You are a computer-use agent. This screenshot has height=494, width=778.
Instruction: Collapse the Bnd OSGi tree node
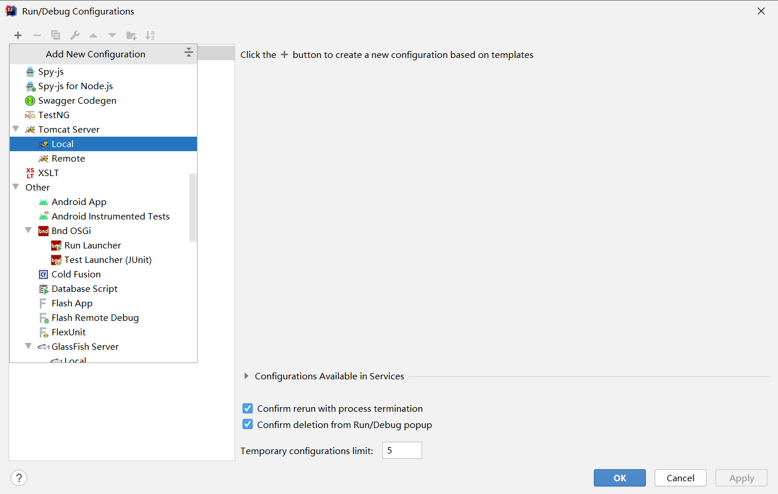[x=28, y=230]
